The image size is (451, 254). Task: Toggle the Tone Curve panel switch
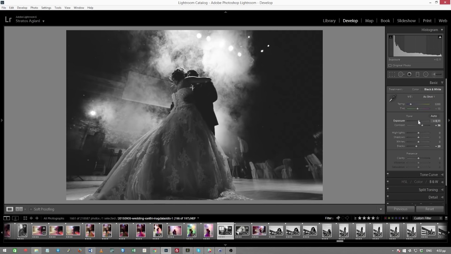(x=388, y=174)
